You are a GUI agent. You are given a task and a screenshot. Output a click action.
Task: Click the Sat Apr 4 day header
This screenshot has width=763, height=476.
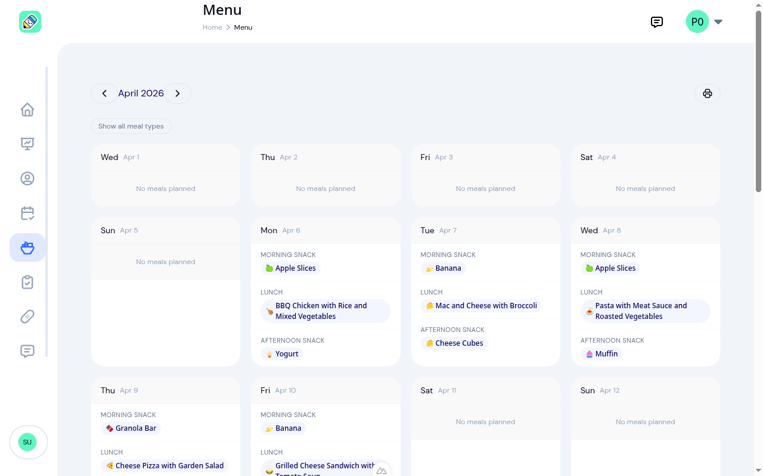(x=646, y=157)
